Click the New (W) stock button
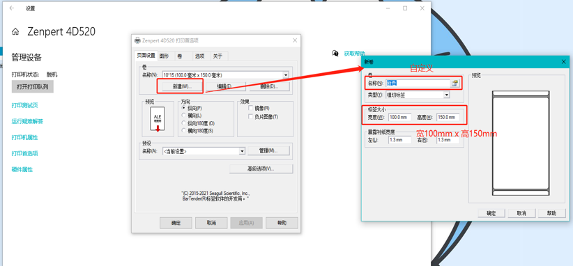The width and height of the screenshot is (573, 266). pos(182,86)
